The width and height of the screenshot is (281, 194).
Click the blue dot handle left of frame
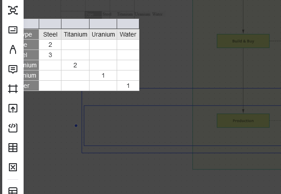pos(76,126)
